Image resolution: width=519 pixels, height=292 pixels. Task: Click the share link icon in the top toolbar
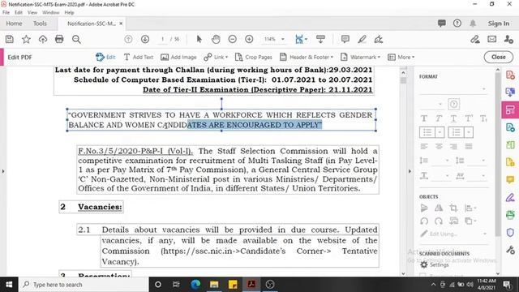click(475, 40)
